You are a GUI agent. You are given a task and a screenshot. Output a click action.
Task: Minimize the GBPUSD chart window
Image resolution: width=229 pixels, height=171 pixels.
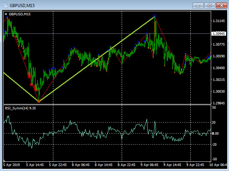pos(198,6)
